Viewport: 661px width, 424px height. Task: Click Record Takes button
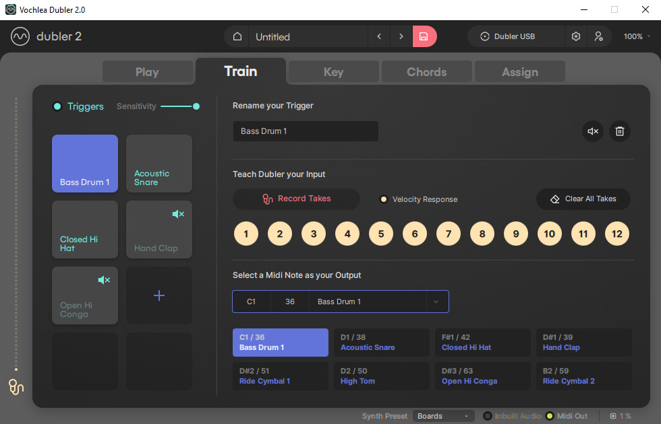(x=296, y=199)
